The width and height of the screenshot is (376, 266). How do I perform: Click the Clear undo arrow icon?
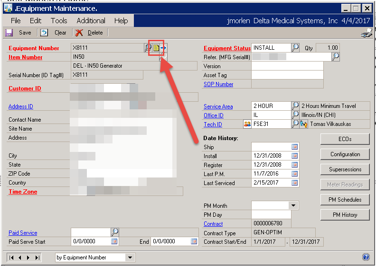pos(44,33)
